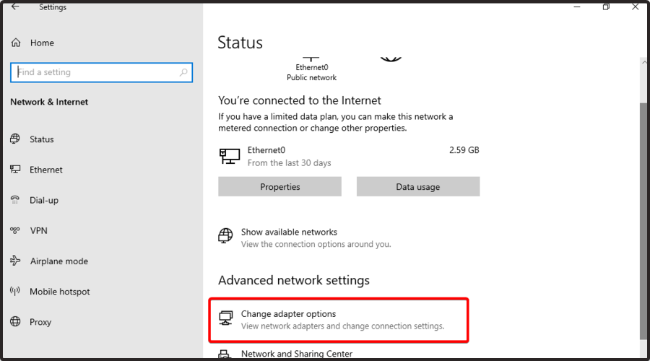Viewport: 650px width, 361px height.
Task: Open Change adapter options
Action: pos(288,314)
